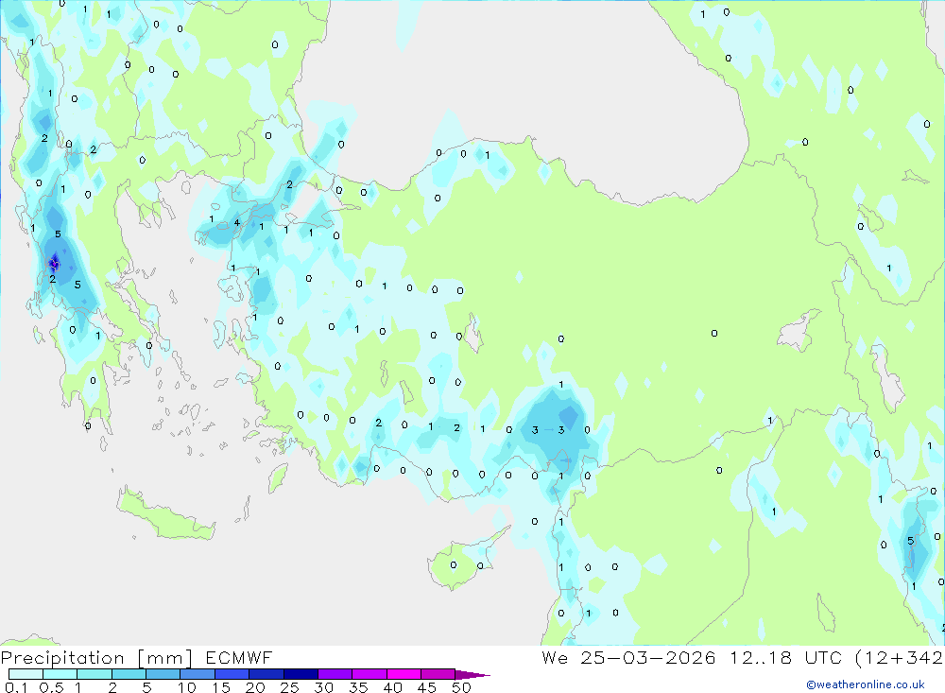945x693 pixels.
Task: Click the legend swatch between 2 and 5
Action: [129, 674]
